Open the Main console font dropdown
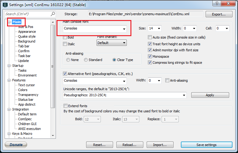 [124, 29]
